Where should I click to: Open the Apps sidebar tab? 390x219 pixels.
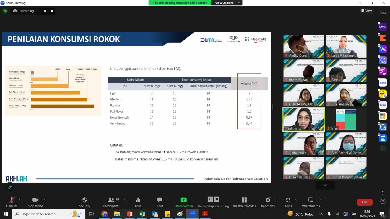383,12
